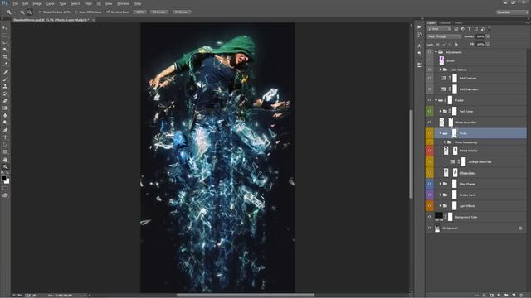Hide the Add Saturation layer
This screenshot has height=298, width=531.
pyautogui.click(x=430, y=89)
